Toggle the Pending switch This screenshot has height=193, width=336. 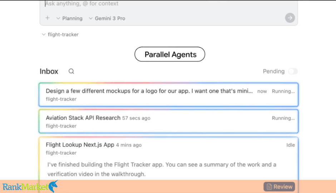tap(293, 71)
